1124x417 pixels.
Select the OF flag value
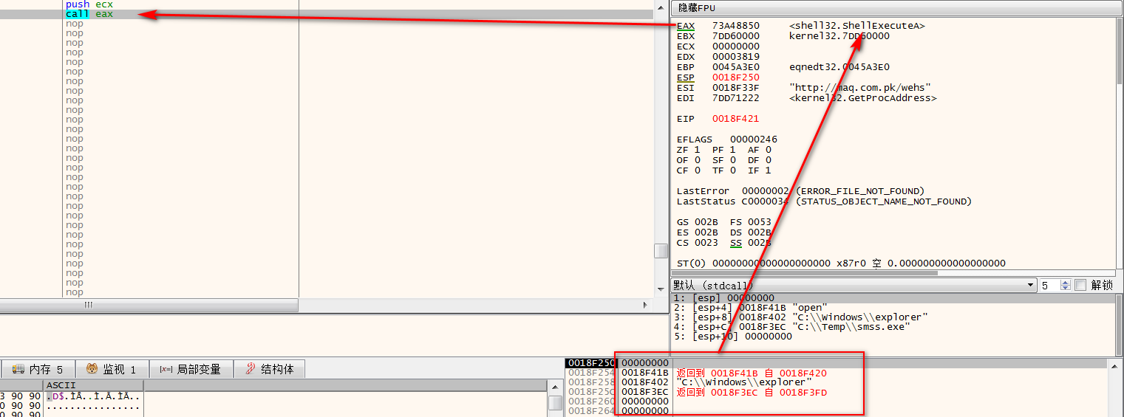697,160
